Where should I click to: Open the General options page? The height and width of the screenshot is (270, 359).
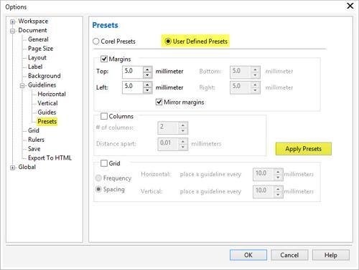point(38,39)
